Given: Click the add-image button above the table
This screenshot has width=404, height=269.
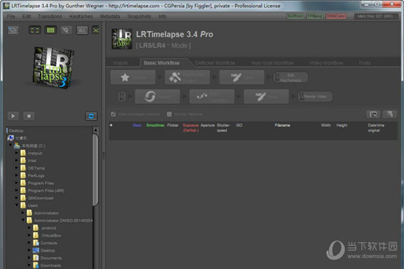Looking at the screenshot, I should click(x=373, y=114).
